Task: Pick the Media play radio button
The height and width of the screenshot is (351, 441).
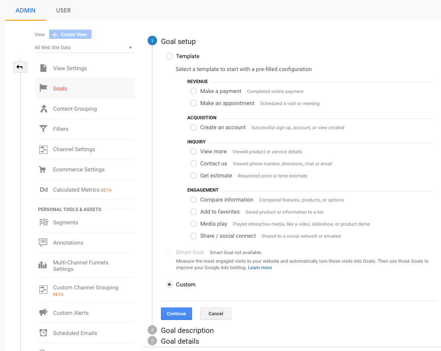Action: coord(193,224)
